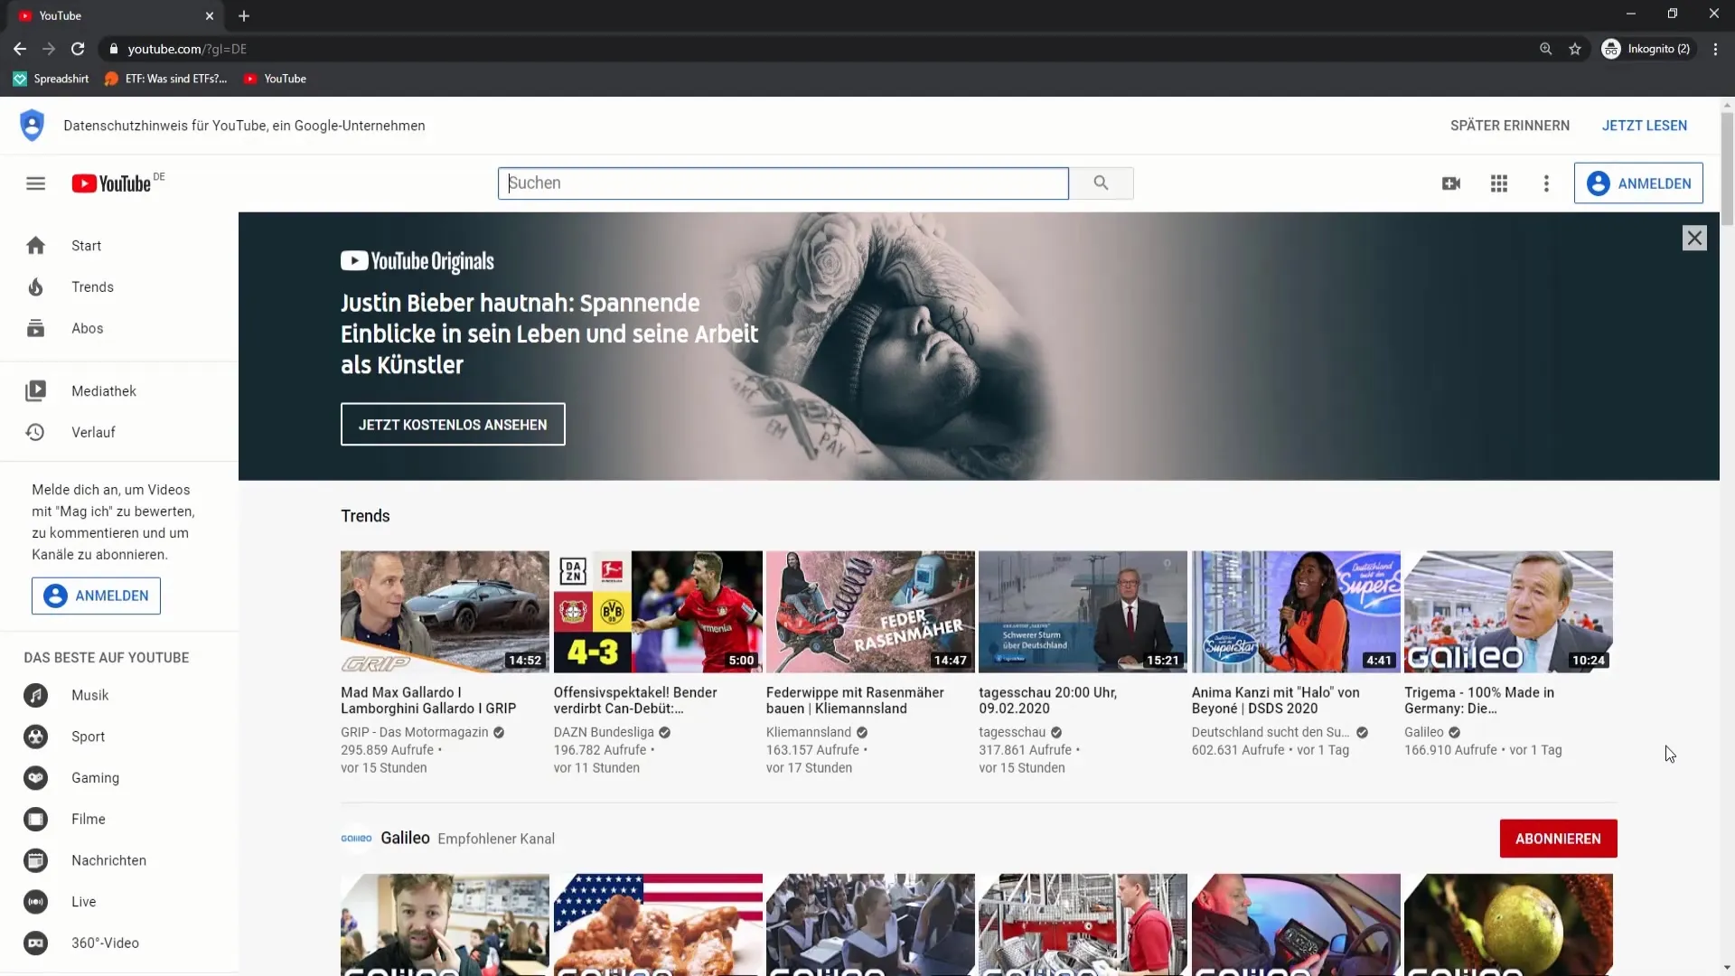Open the DAZN 4-3 Bundesliga thumbnail
Screen dimensions: 1735x976
tap(658, 612)
